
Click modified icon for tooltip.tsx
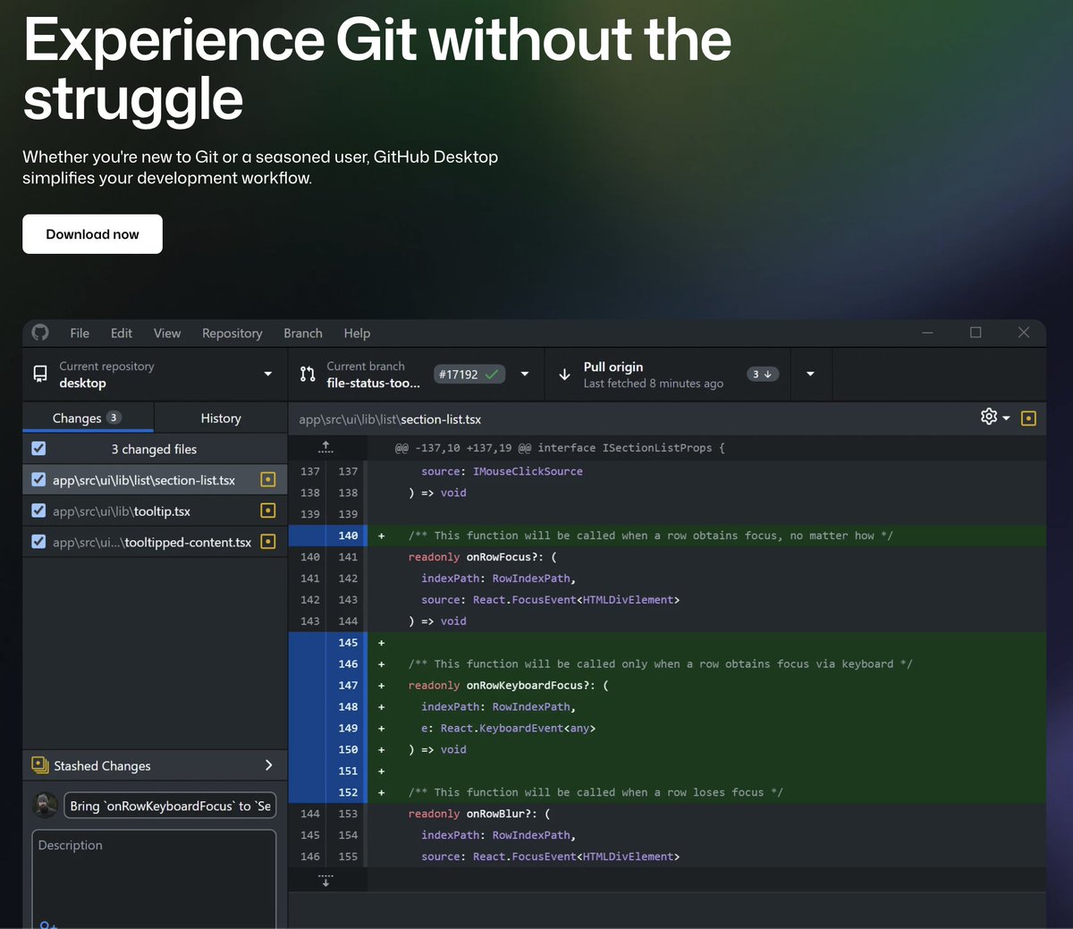pyautogui.click(x=267, y=511)
